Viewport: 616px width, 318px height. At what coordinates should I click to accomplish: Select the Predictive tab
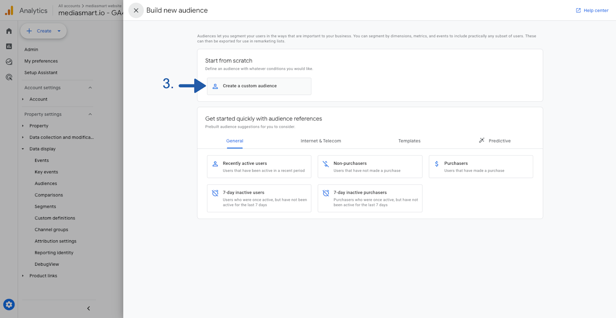495,141
